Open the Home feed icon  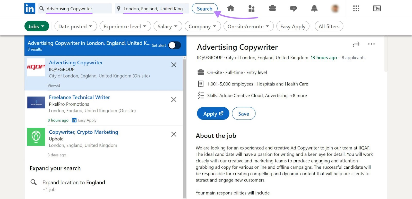230,8
